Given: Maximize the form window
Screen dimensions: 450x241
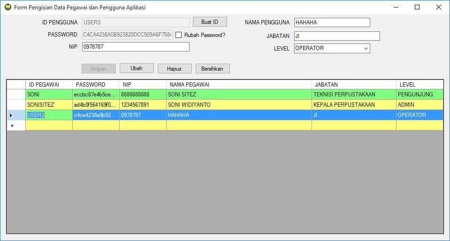Looking at the screenshot, I should [x=417, y=7].
